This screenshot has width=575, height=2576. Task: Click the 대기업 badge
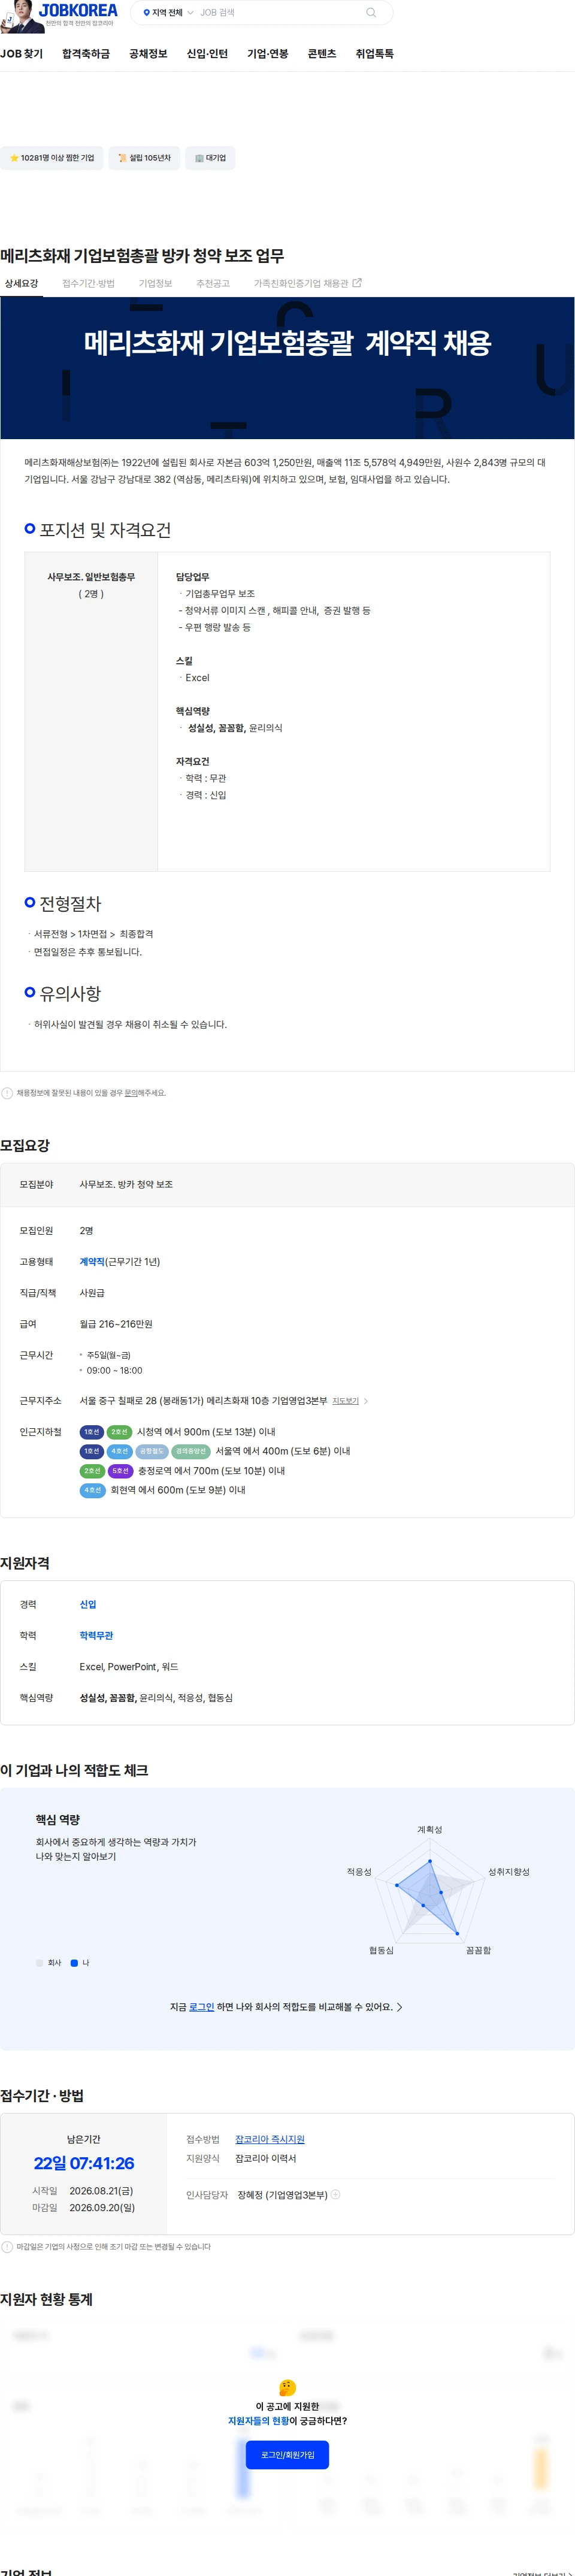click(x=210, y=158)
